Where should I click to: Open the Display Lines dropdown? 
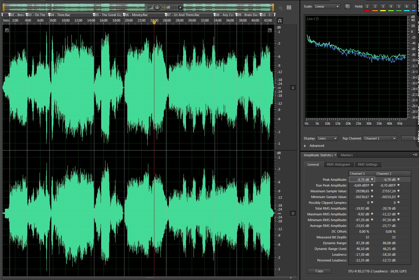tap(327, 138)
